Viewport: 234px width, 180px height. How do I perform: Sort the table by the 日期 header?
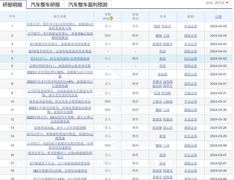(x=218, y=16)
